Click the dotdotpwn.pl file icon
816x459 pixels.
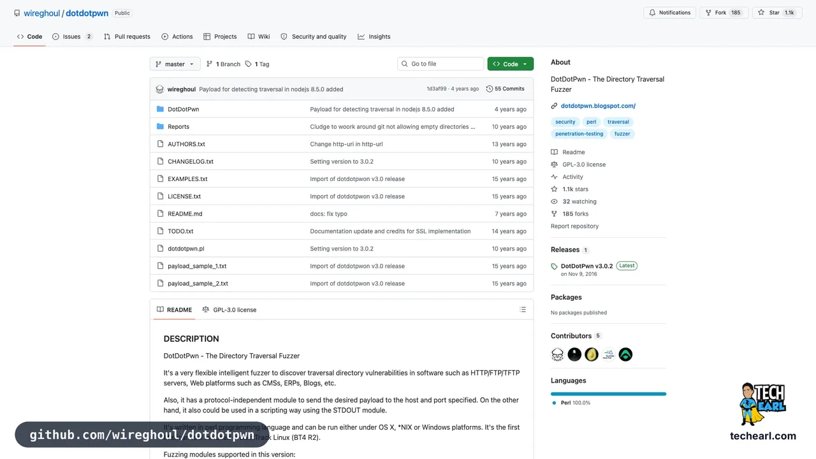(160, 249)
